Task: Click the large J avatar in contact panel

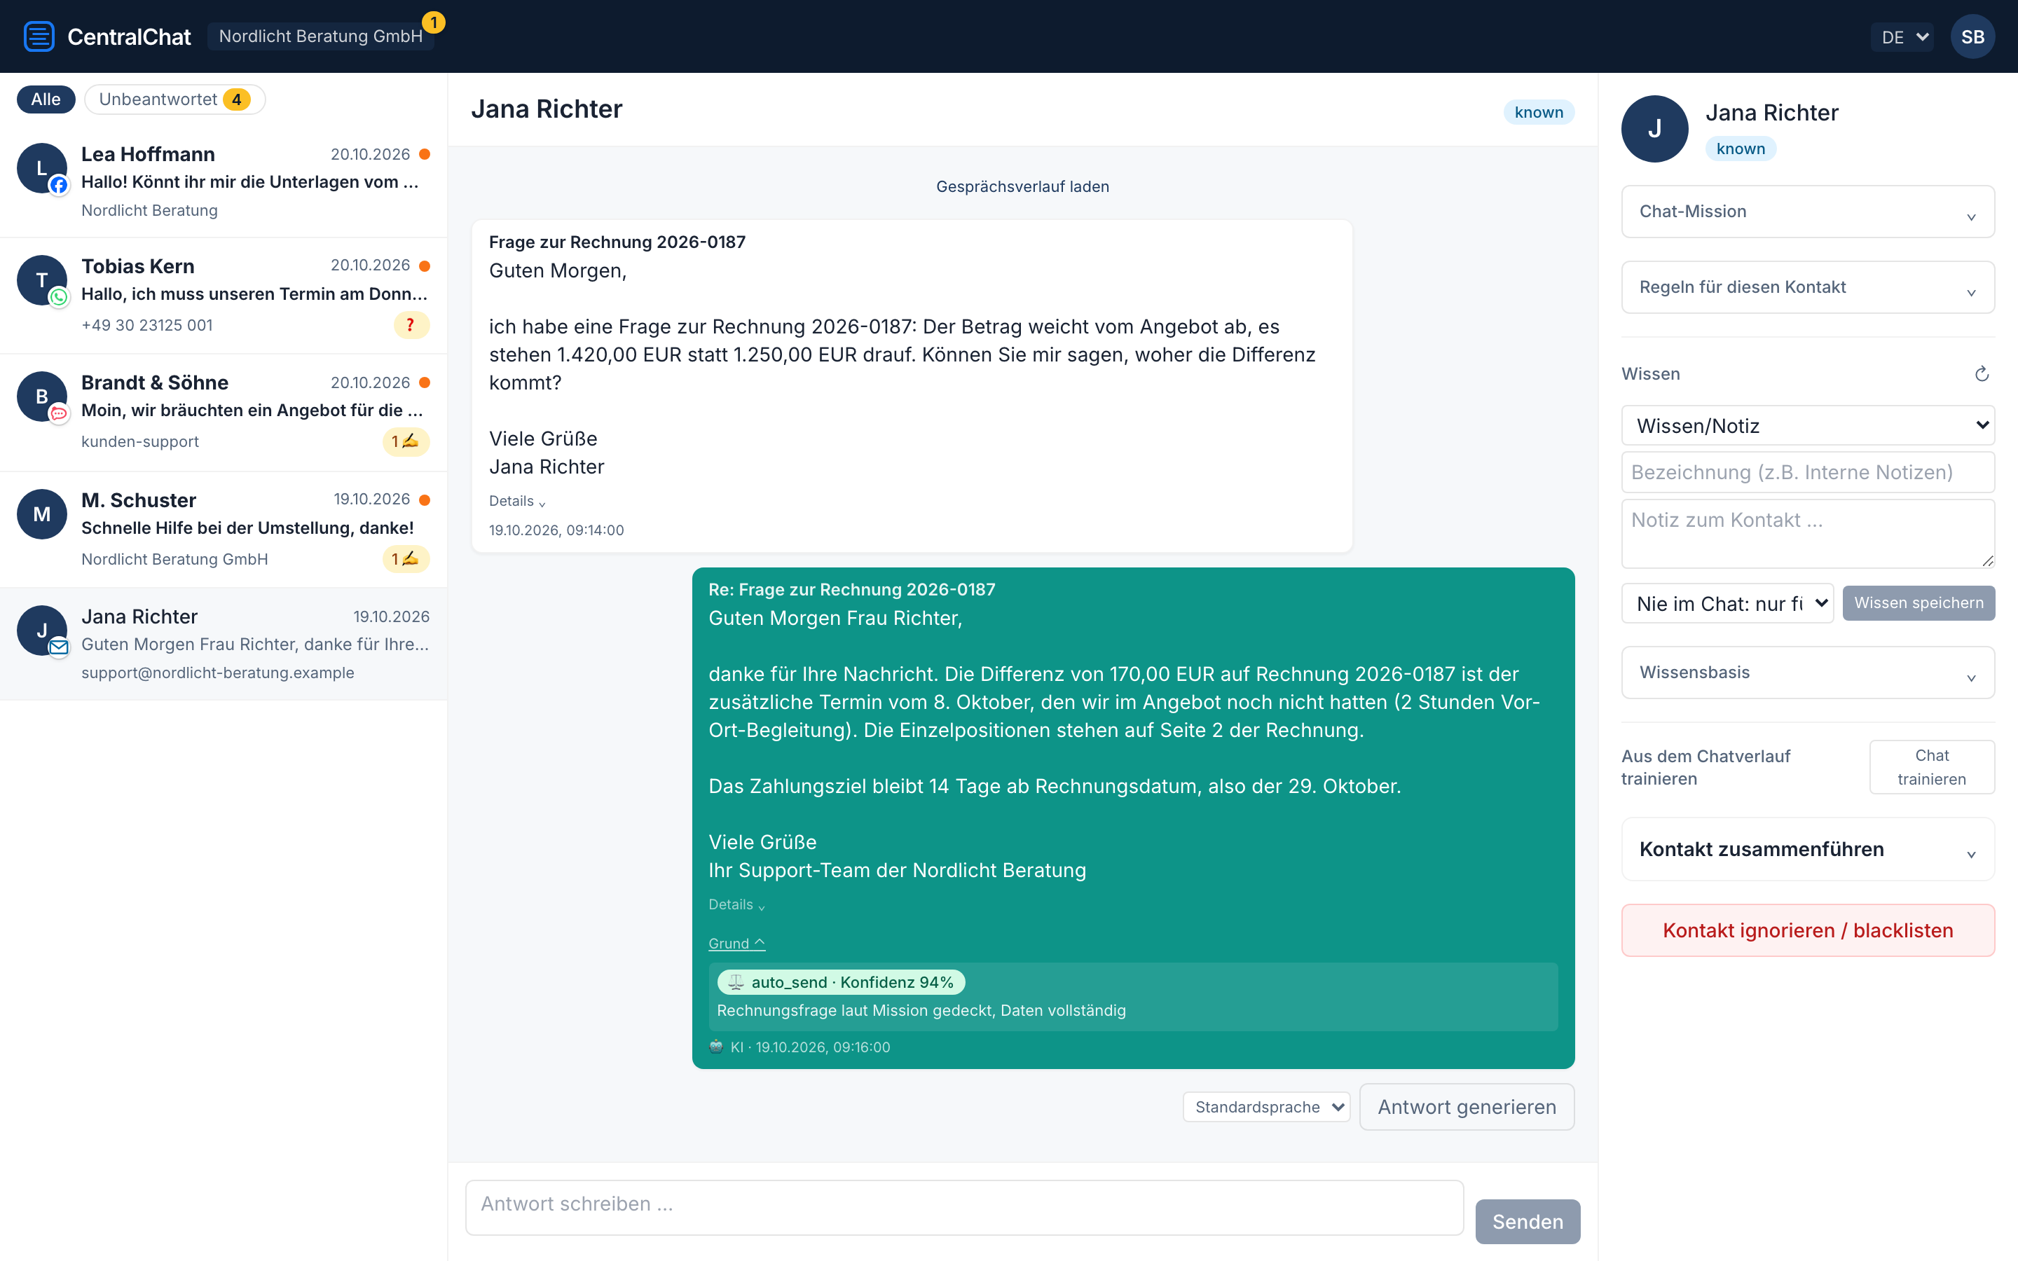Action: click(1654, 128)
